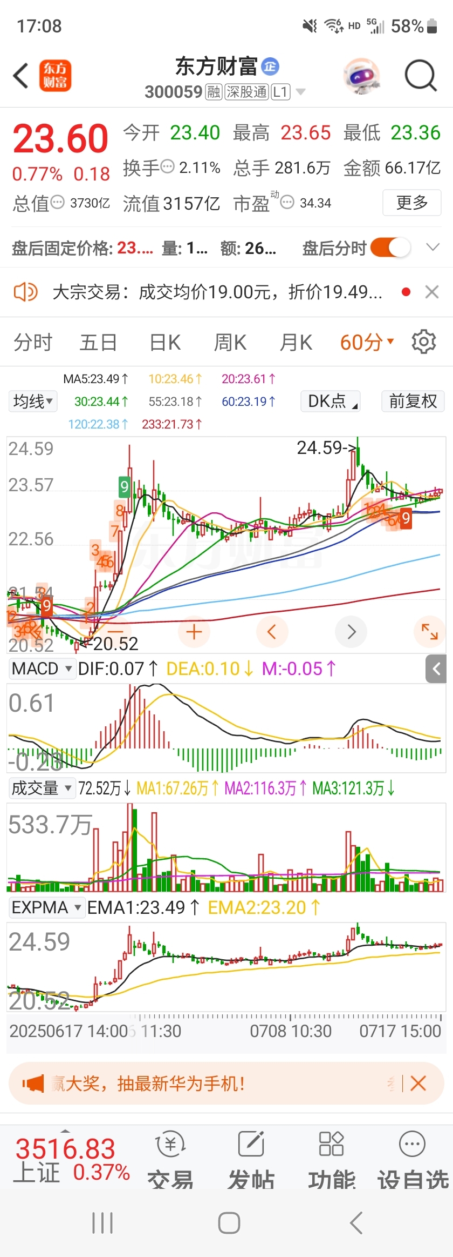Open the 更多 quote details
Screen dimensions: 453x1257
point(412,203)
